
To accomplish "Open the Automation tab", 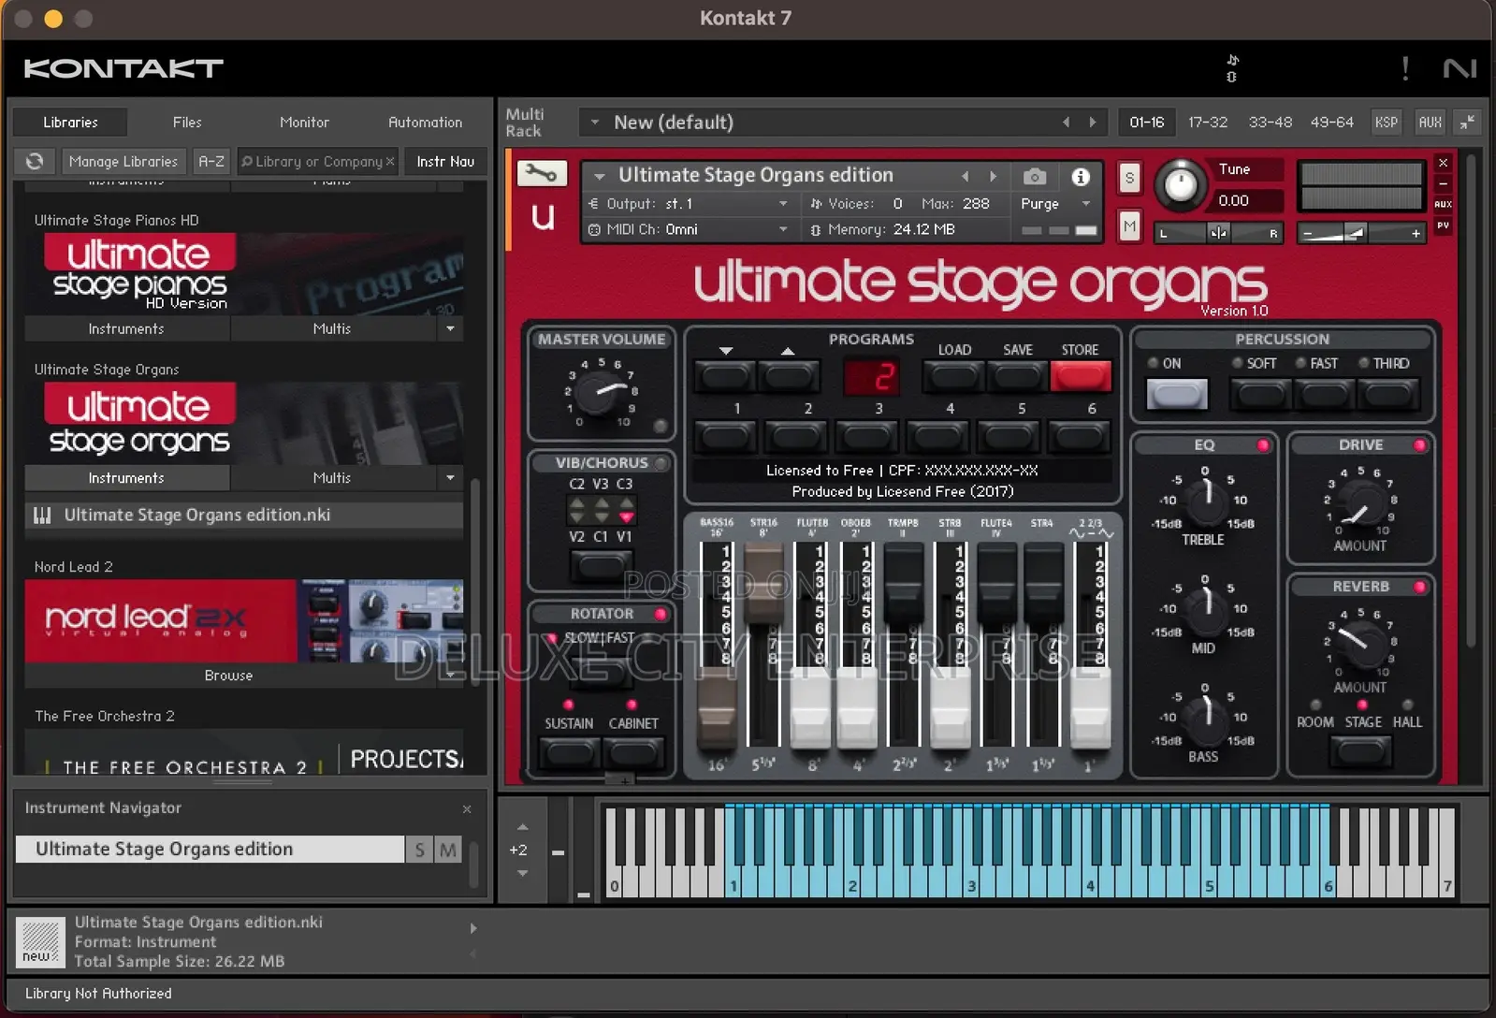I will coord(426,123).
